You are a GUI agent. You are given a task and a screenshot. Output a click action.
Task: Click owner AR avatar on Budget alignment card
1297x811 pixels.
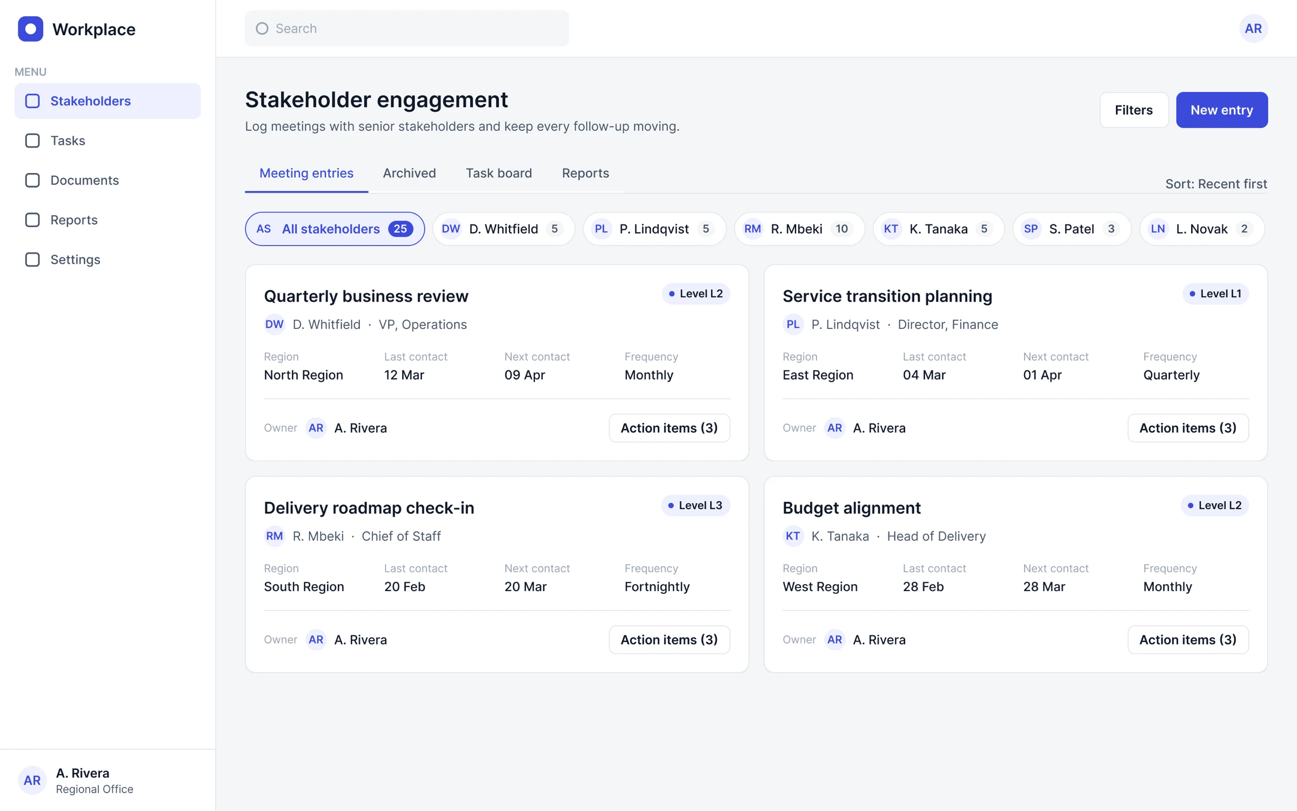[x=834, y=640]
